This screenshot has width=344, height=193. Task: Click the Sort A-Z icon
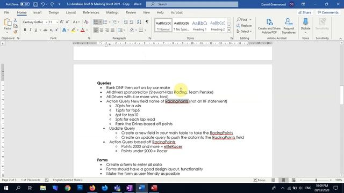139,21
